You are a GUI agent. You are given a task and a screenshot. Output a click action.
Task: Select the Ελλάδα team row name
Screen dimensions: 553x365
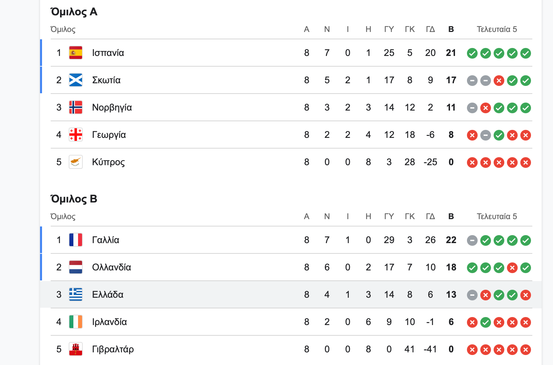coord(108,294)
